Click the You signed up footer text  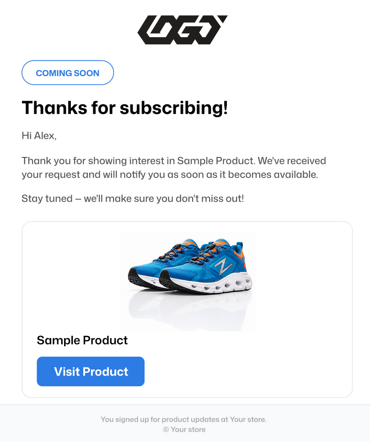pos(183,419)
